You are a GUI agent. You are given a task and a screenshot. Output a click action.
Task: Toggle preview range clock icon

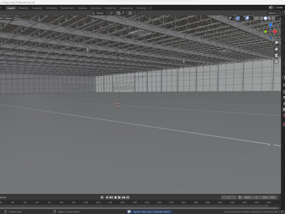(240, 197)
